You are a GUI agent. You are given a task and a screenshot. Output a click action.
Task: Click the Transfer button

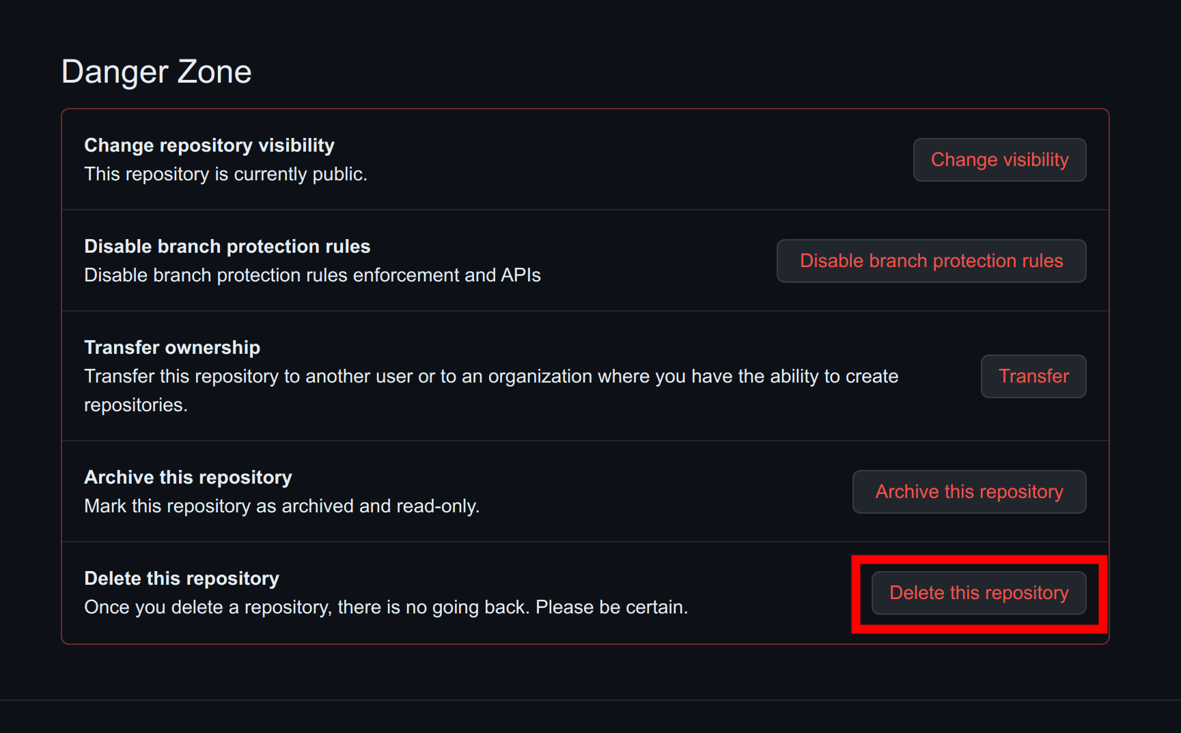(x=1033, y=376)
